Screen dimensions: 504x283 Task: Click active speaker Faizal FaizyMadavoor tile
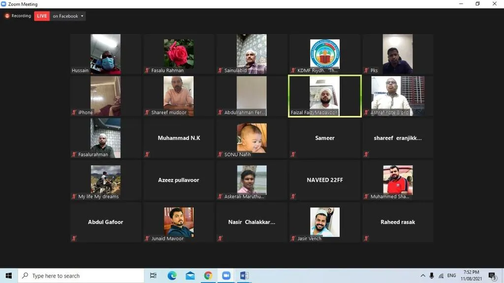coord(325,96)
